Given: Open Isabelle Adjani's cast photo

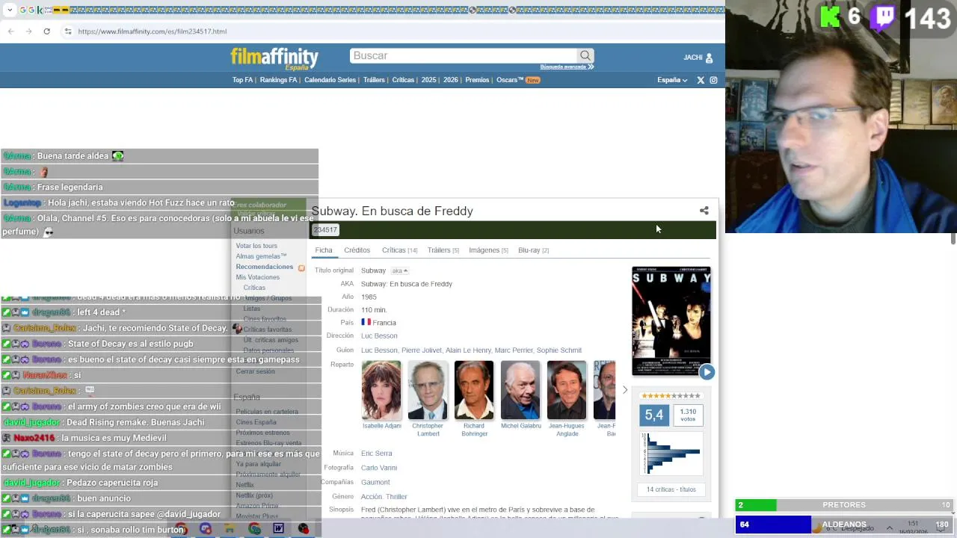Looking at the screenshot, I should (x=381, y=390).
